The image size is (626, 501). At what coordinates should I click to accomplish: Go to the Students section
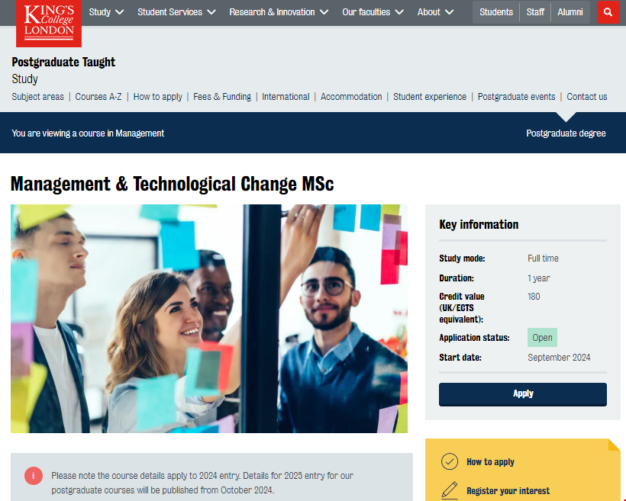(496, 12)
